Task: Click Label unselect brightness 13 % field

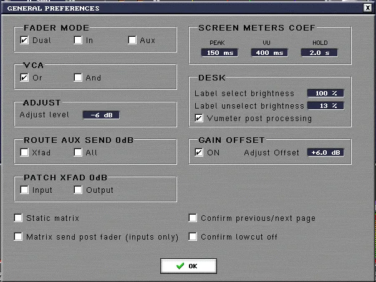Action: coord(325,105)
